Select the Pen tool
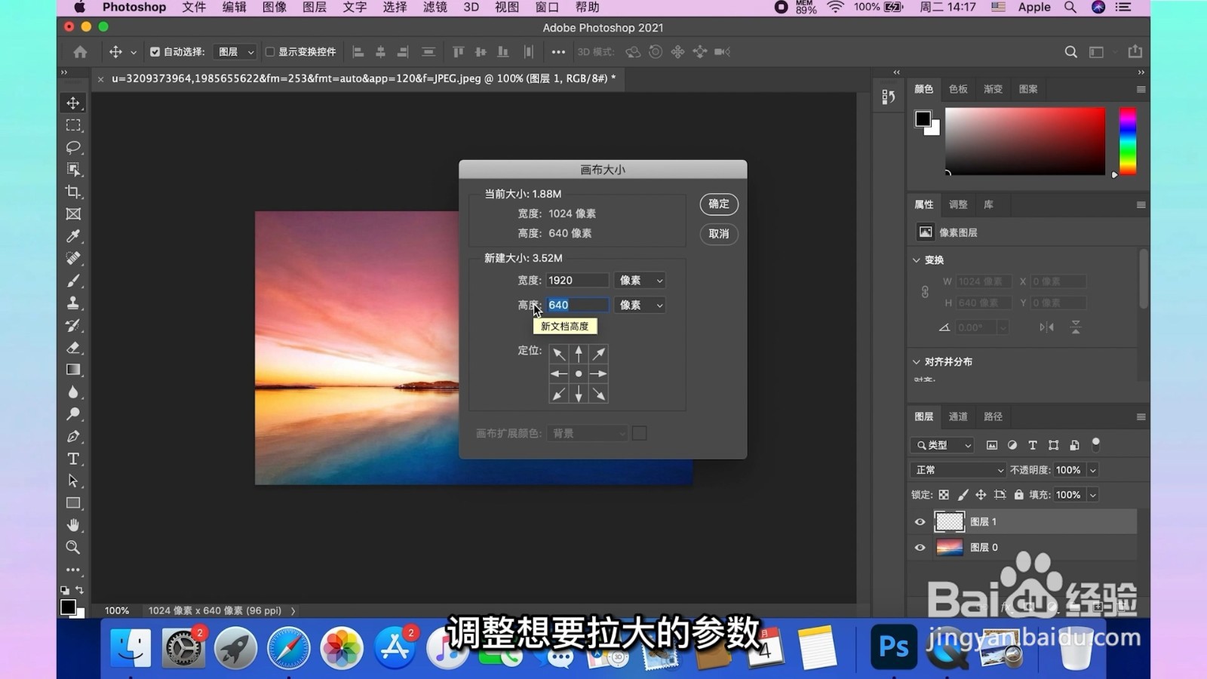 (73, 437)
